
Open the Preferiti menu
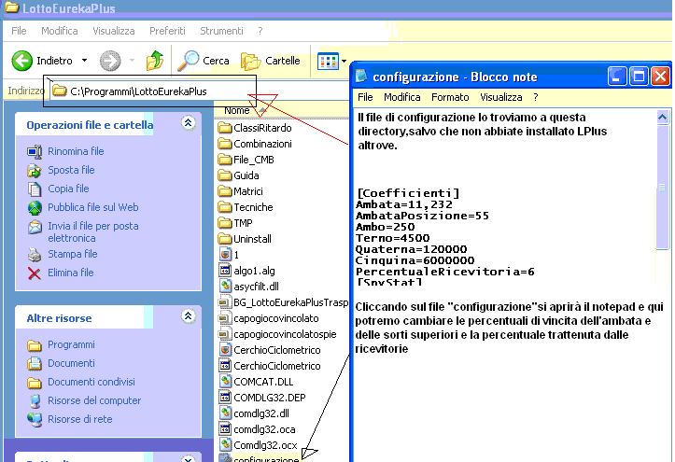[x=167, y=31]
